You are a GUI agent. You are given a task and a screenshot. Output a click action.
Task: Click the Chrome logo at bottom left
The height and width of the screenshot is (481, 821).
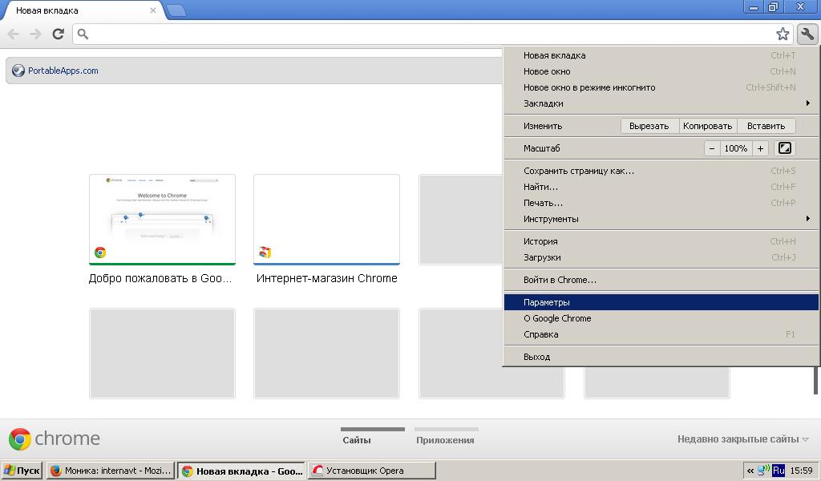coord(20,439)
